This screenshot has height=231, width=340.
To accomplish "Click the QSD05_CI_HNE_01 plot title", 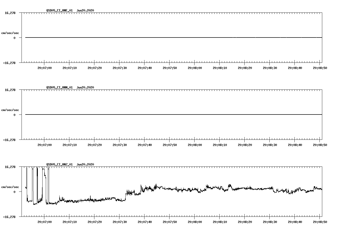I will pos(70,10).
